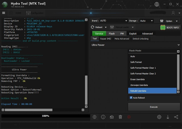Switch to the PM tab

[x=122, y=34]
